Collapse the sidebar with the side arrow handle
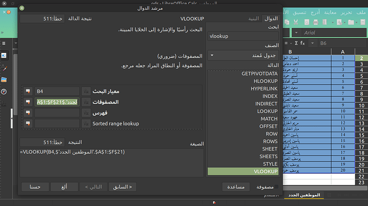The height and width of the screenshot is (206, 368). pyautogui.click(x=12, y=119)
